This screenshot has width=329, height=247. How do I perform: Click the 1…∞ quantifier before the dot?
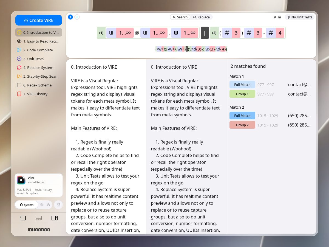159,33
